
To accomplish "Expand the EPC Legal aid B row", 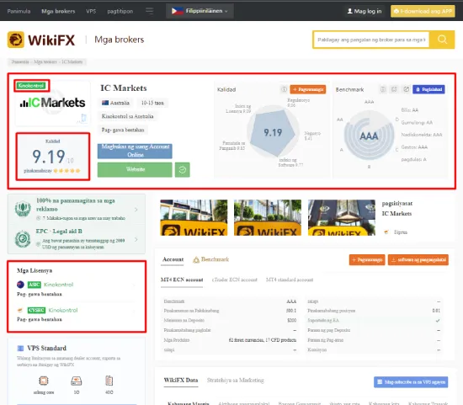I will pyautogui.click(x=77, y=239).
